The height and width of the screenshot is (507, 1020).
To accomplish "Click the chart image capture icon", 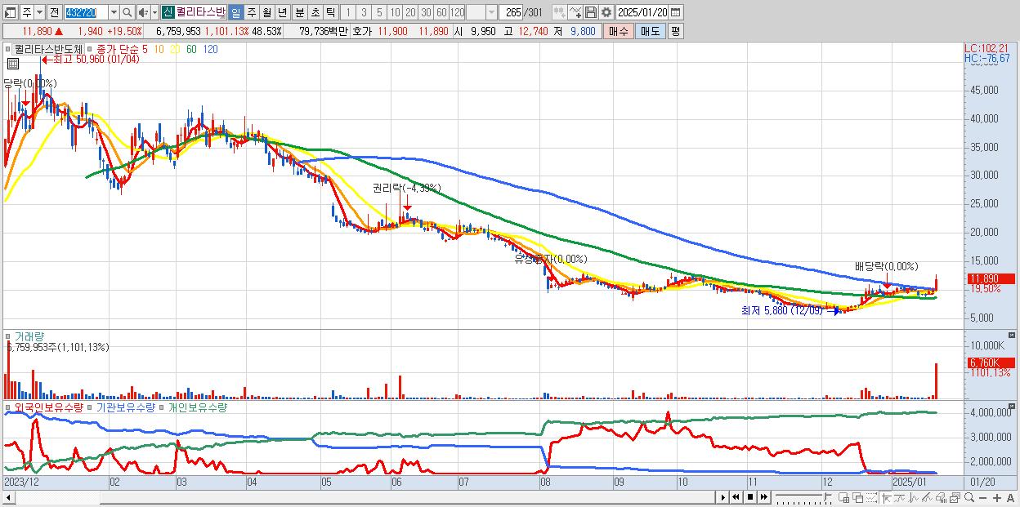I will click(955, 497).
